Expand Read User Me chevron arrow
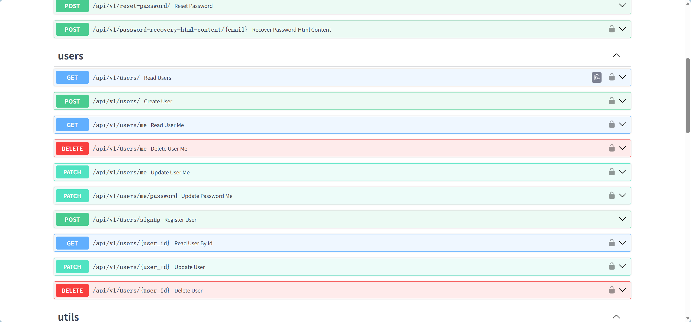This screenshot has width=691, height=322. (622, 124)
